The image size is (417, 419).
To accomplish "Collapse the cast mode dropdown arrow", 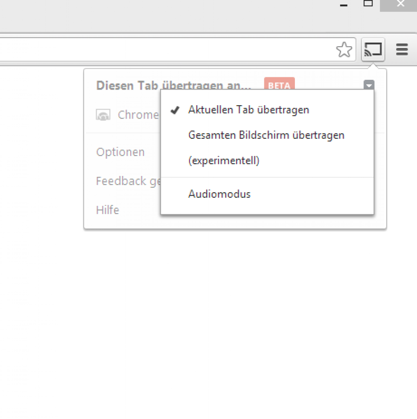I will pyautogui.click(x=369, y=85).
